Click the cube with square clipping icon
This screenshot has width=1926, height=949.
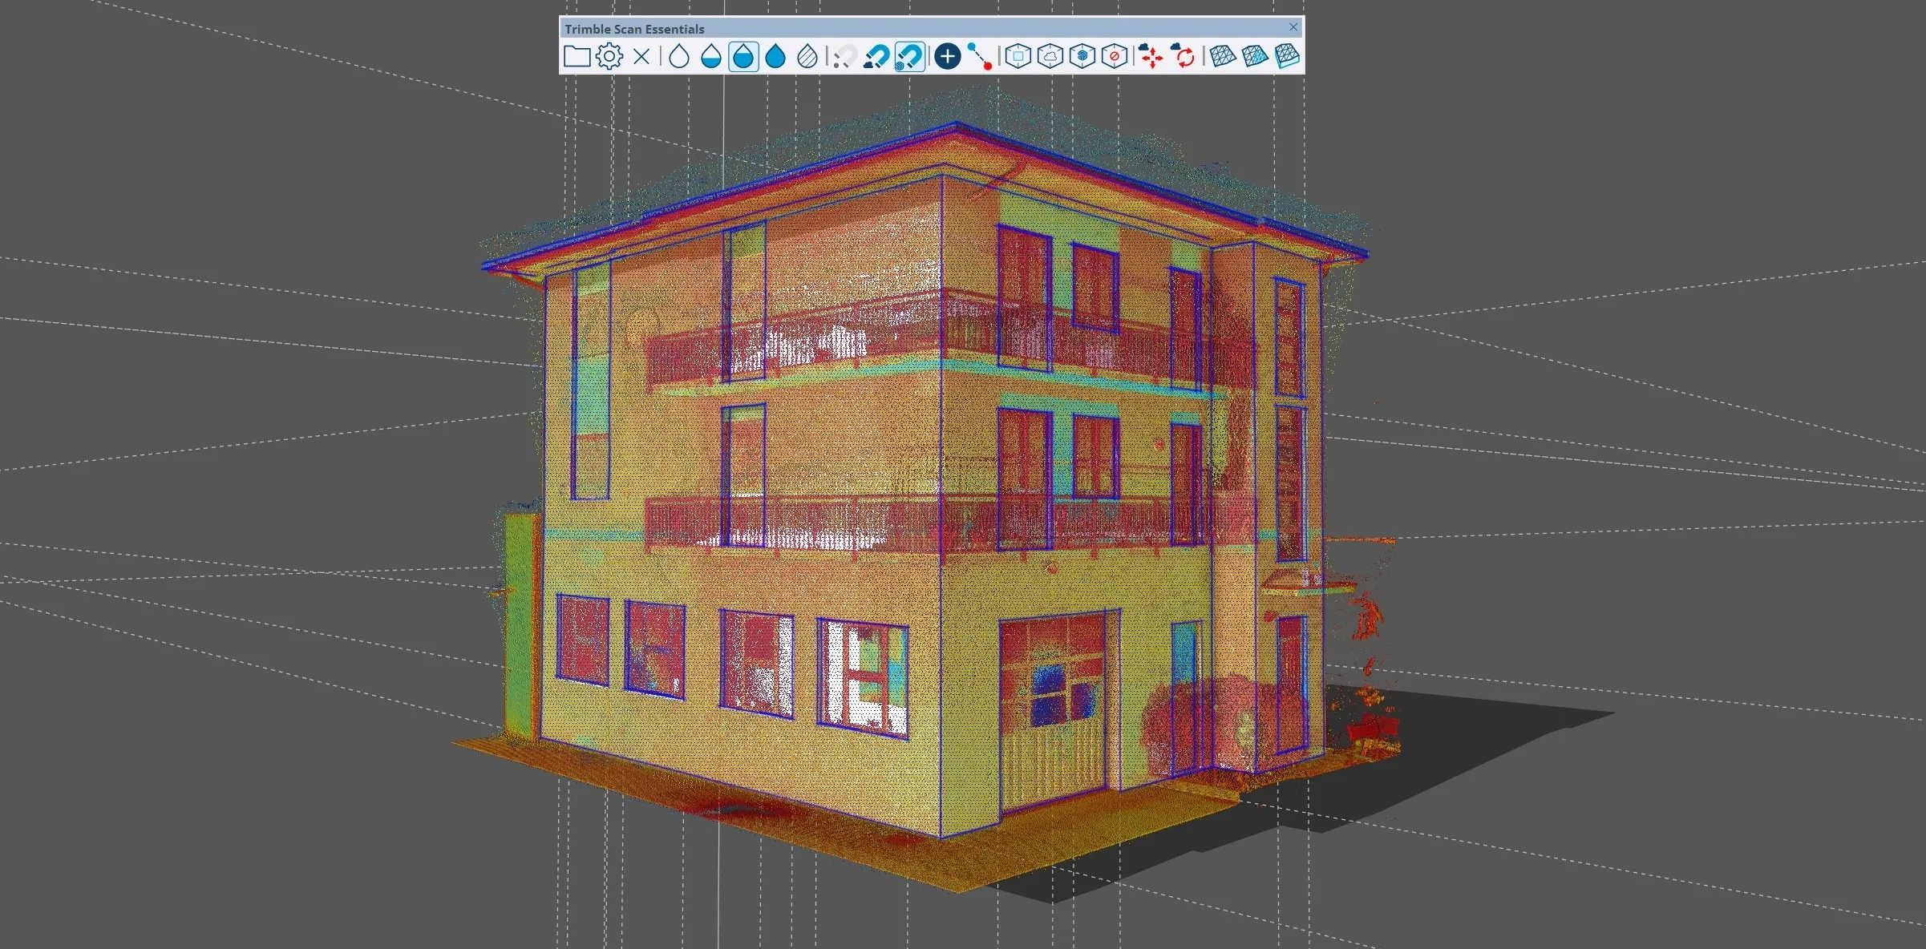1018,57
